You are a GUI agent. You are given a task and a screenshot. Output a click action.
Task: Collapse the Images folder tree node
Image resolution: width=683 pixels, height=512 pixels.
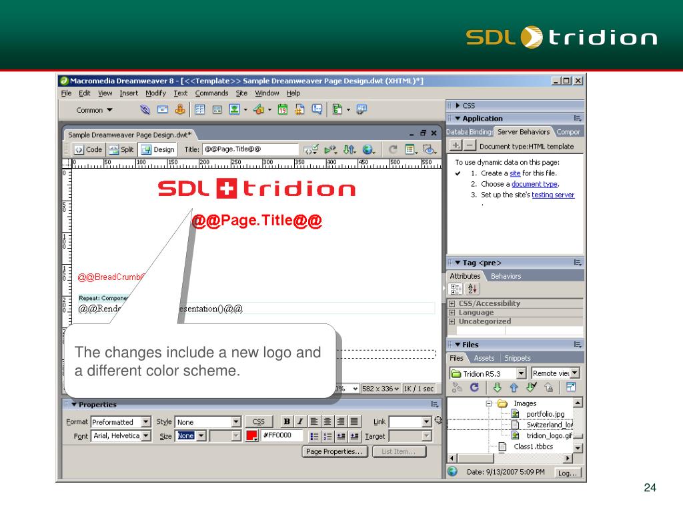[x=489, y=403]
